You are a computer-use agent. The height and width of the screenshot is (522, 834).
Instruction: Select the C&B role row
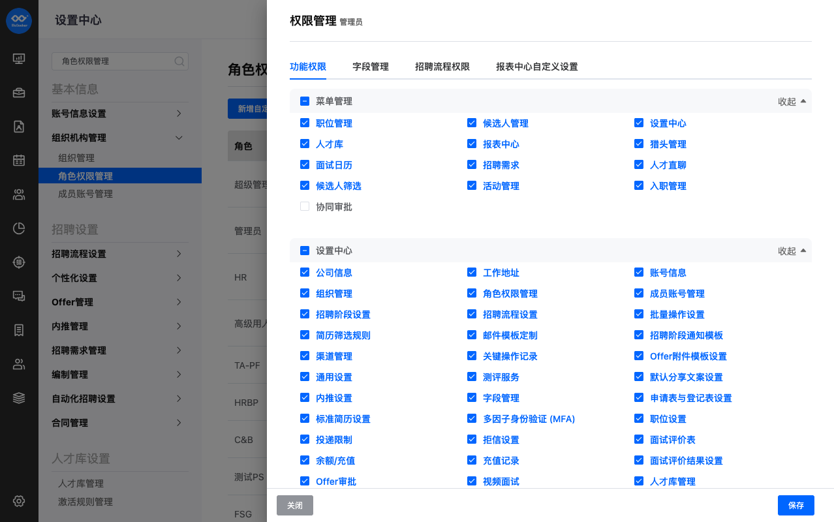(247, 440)
